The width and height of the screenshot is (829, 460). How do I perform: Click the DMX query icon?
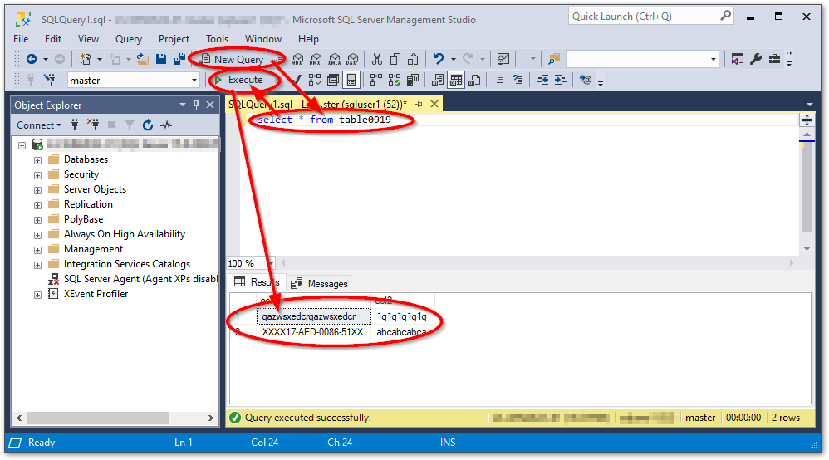click(316, 59)
